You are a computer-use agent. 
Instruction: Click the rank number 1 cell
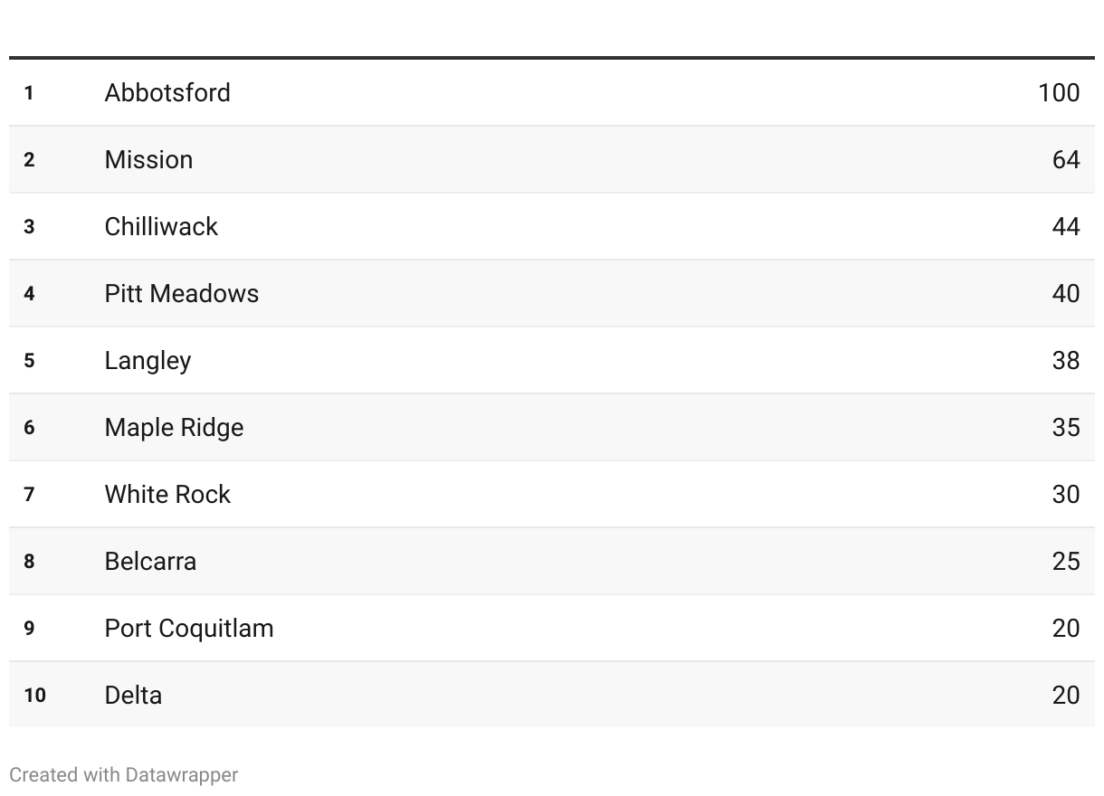pyautogui.click(x=29, y=92)
